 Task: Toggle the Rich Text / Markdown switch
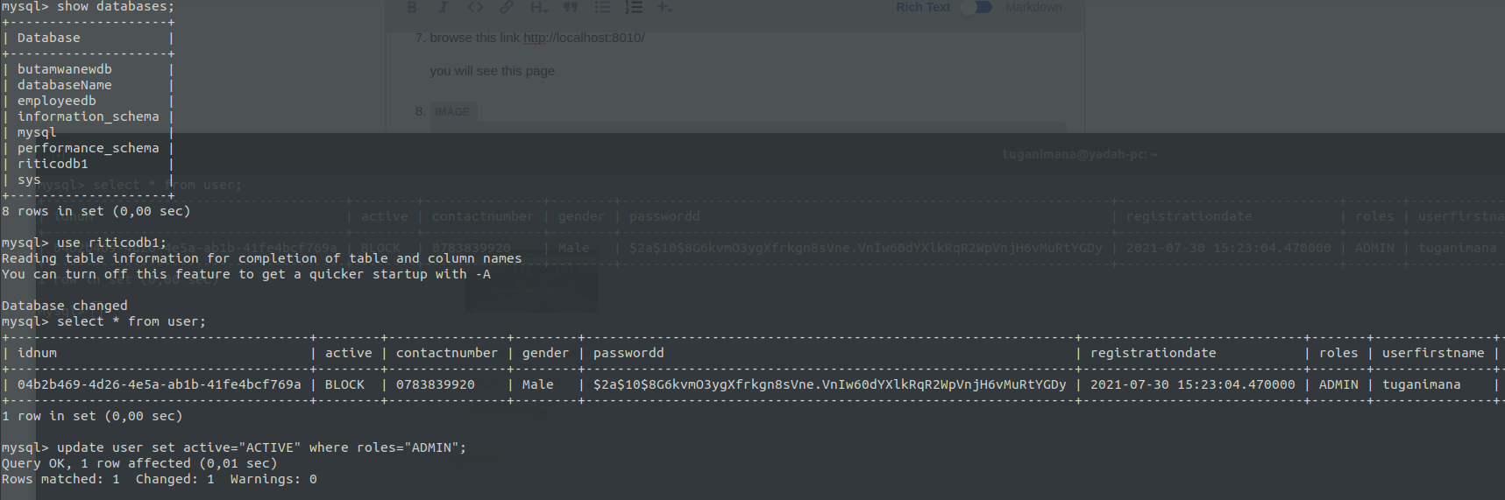(x=977, y=7)
